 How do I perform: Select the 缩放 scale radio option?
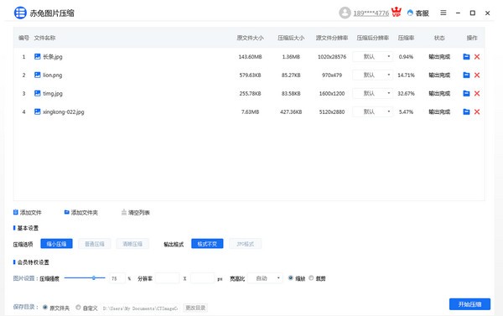pos(291,277)
